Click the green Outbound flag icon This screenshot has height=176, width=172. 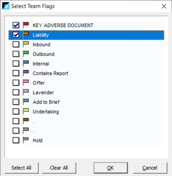click(x=26, y=54)
